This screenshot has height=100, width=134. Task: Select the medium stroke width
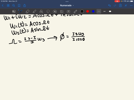coord(104,11)
